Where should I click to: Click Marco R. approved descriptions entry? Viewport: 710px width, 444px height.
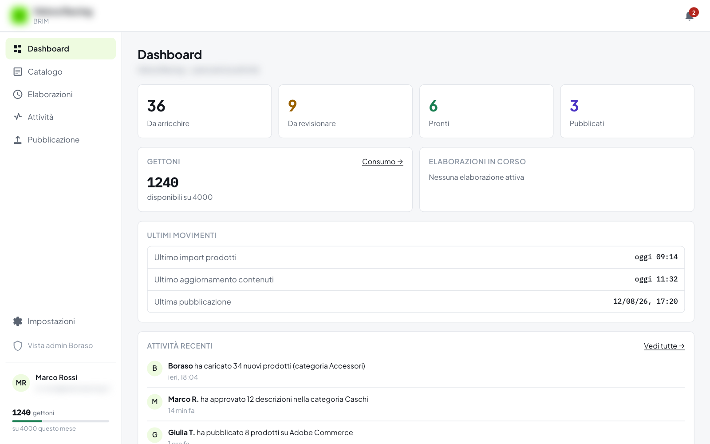416,404
